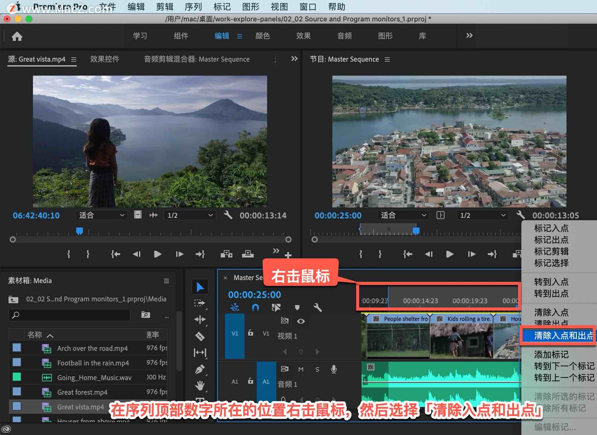
Task: Select the Hand tool
Action: (x=200, y=386)
